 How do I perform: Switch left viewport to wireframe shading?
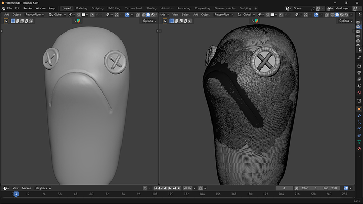tap(144, 15)
